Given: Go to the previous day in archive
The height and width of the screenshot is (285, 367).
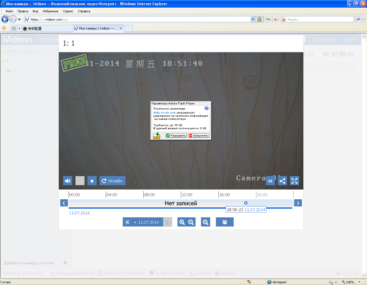Looking at the screenshot, I should 127,222.
